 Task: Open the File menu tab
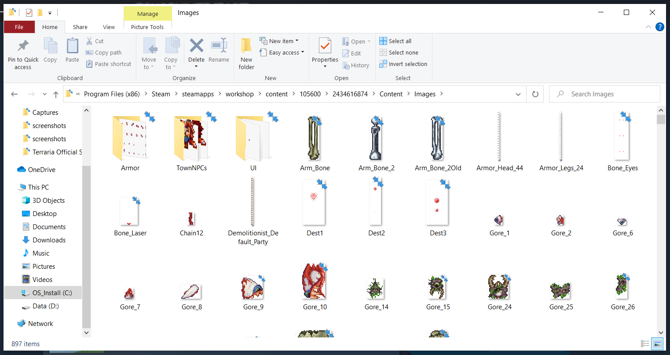19,27
